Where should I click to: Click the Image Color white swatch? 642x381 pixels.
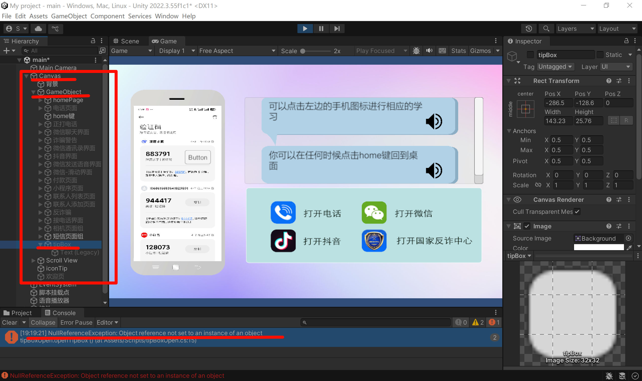click(598, 247)
